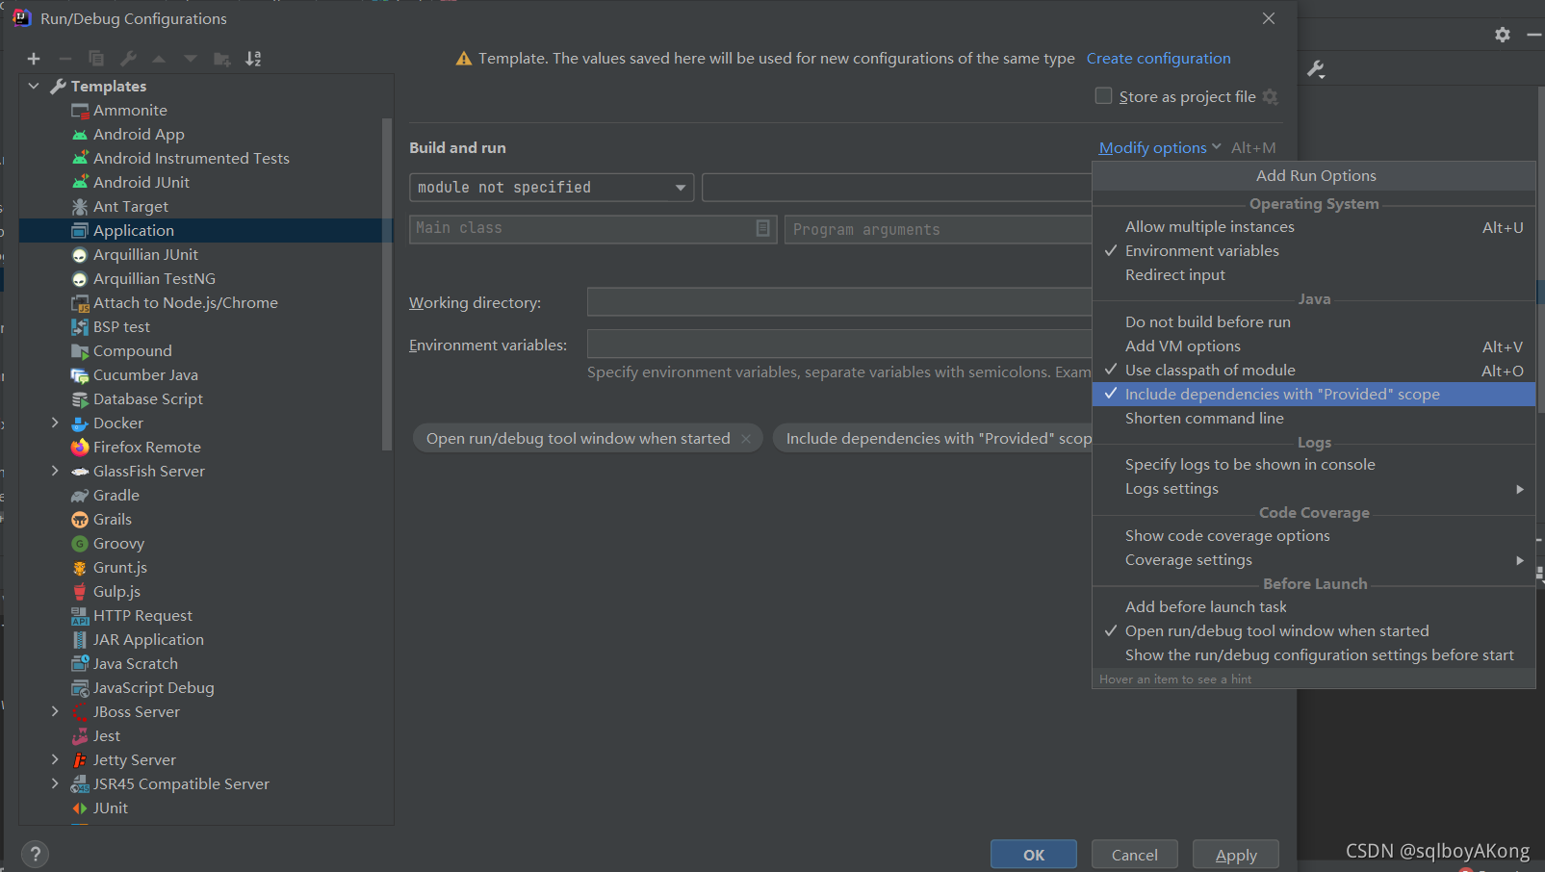Select the Groovy template icon

tap(80, 544)
